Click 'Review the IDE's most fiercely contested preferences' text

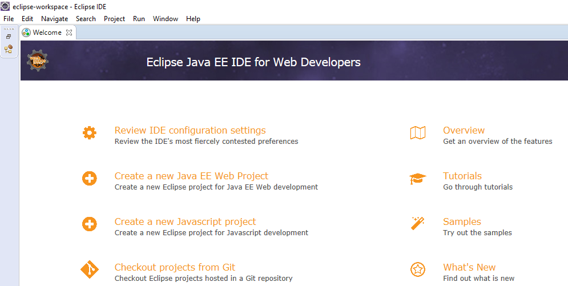tap(207, 142)
